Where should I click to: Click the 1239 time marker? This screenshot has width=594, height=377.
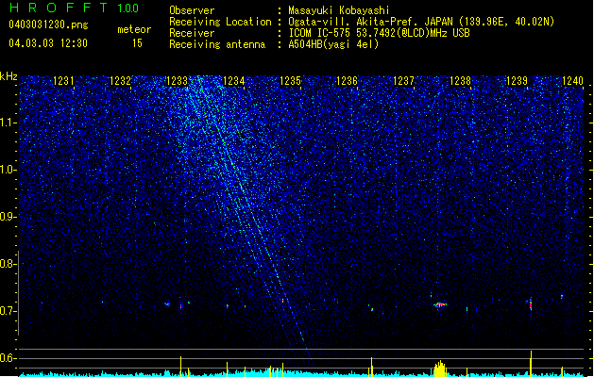click(517, 81)
